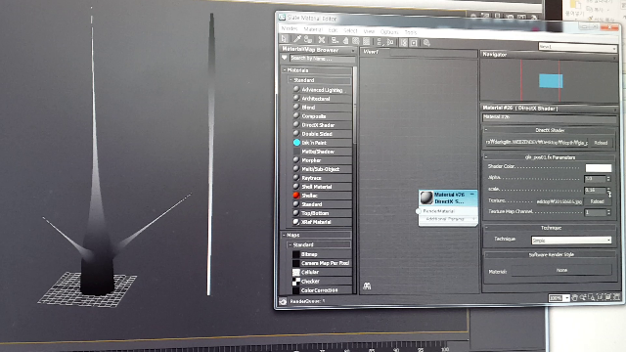Click the binoculars search icon in View1
The height and width of the screenshot is (352, 626).
tap(367, 286)
